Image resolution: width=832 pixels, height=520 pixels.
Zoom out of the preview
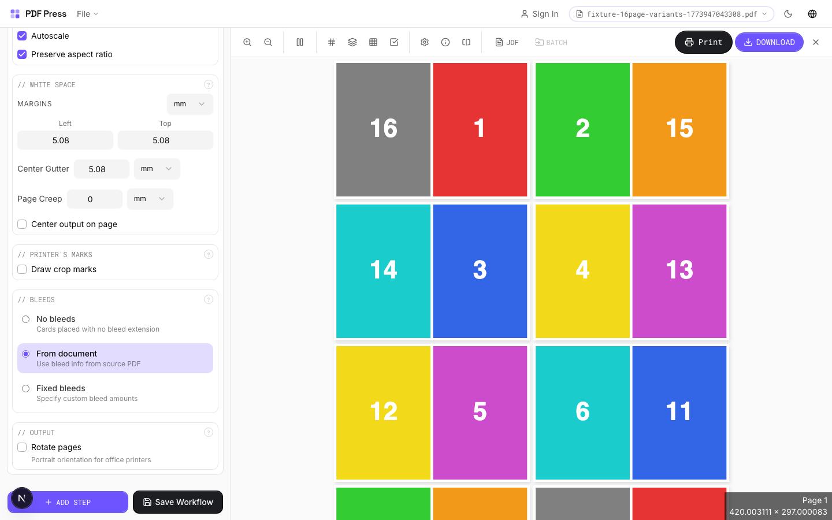pyautogui.click(x=268, y=42)
